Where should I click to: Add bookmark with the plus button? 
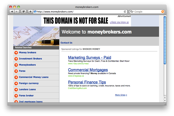click(x=30, y=12)
